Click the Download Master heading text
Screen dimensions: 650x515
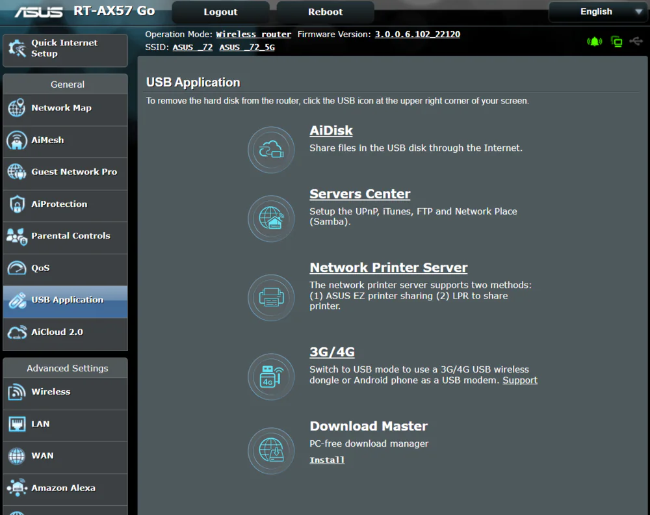(369, 427)
